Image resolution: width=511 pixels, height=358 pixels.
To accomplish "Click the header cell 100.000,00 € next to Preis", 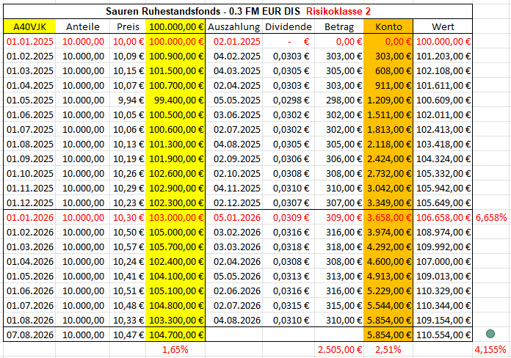I will (175, 26).
